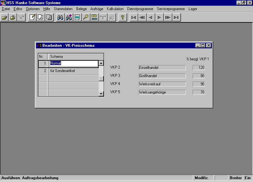Image resolution: width=253 pixels, height=182 pixels.
Task: Jump to last record navigation button
Action: (176, 17)
